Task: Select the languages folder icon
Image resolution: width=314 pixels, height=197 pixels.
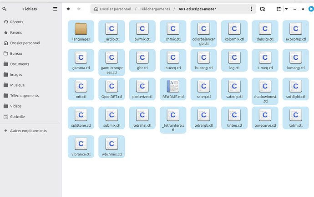Action: point(81,29)
